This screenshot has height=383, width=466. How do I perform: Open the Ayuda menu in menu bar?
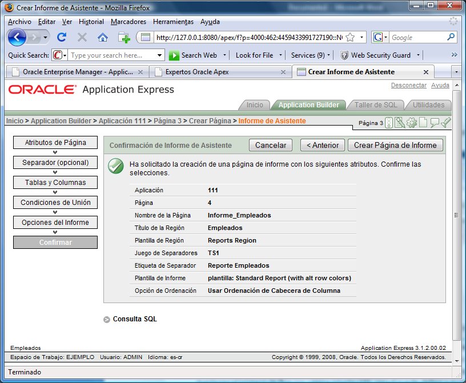(210, 22)
